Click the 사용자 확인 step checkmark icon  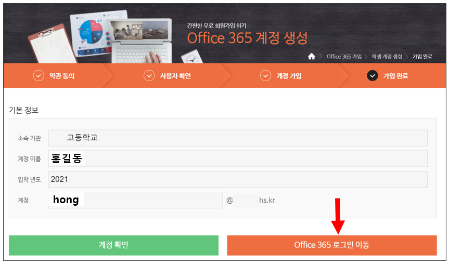pos(149,76)
